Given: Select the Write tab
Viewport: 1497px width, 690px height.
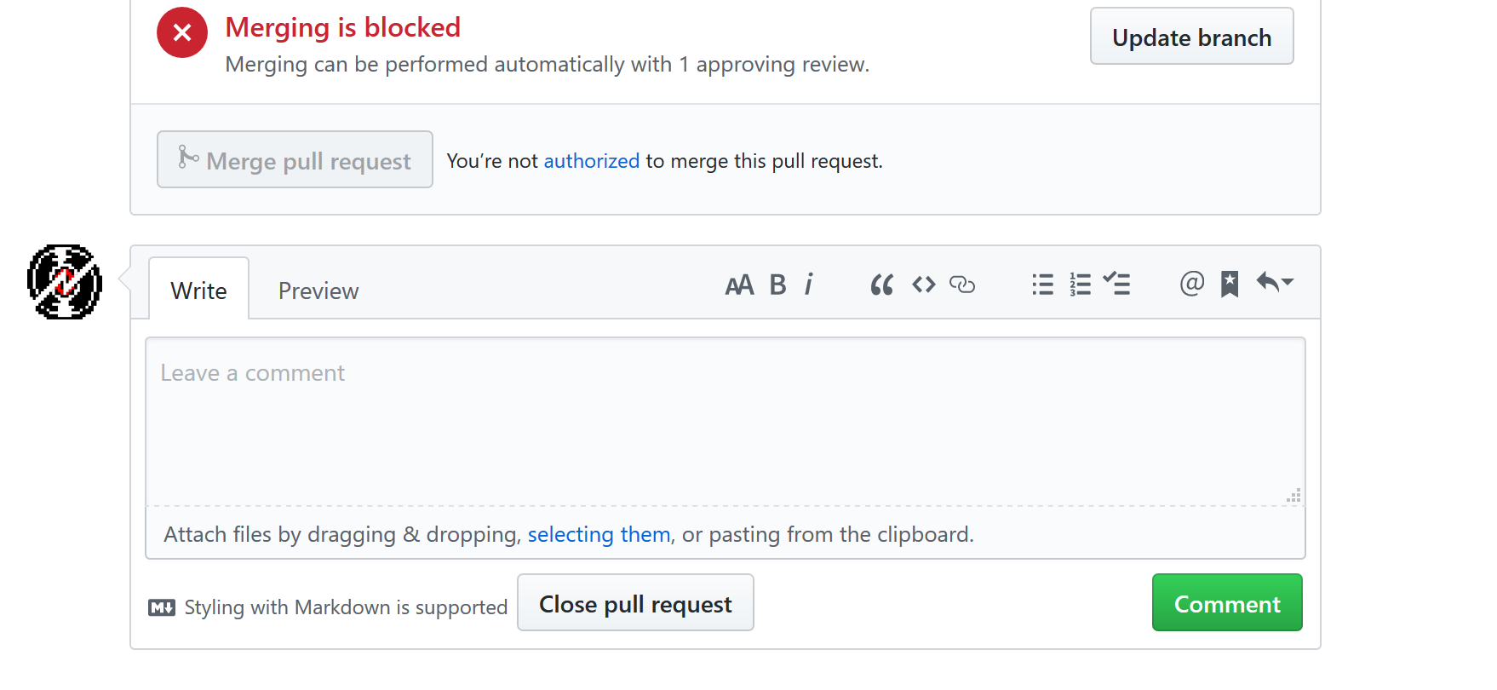Looking at the screenshot, I should 198,290.
